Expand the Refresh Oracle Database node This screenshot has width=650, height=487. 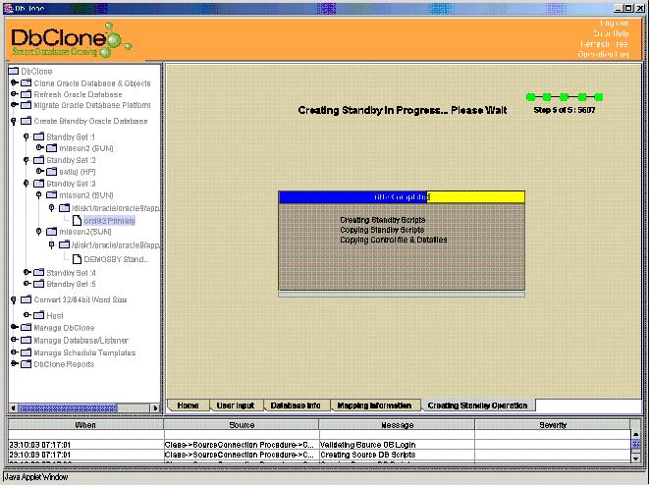click(14, 94)
